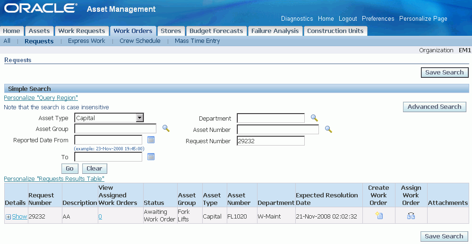Click the Home link in header
This screenshot has width=472, height=244.
pyautogui.click(x=326, y=19)
